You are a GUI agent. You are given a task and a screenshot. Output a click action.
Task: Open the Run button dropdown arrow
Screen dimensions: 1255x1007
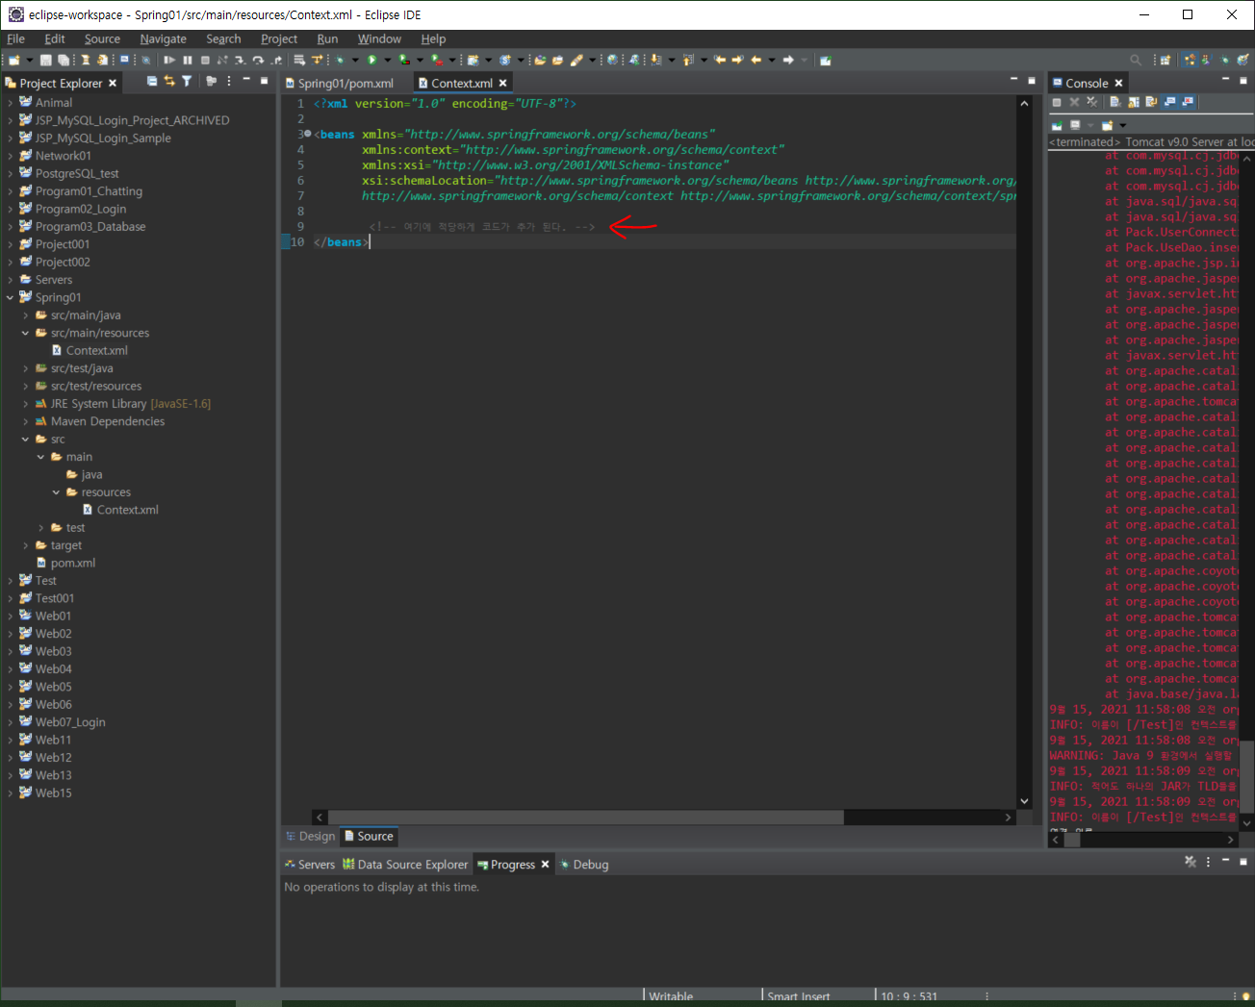pos(388,60)
